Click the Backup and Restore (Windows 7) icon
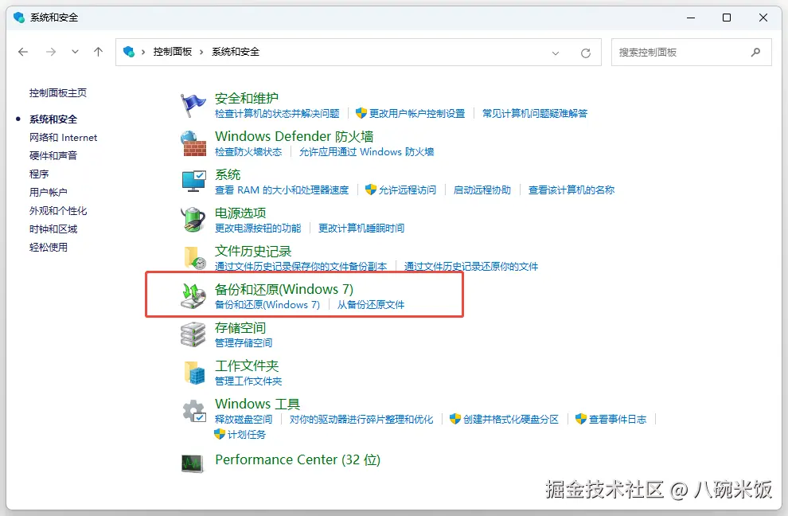Screen dimensions: 788x516 click(x=193, y=295)
